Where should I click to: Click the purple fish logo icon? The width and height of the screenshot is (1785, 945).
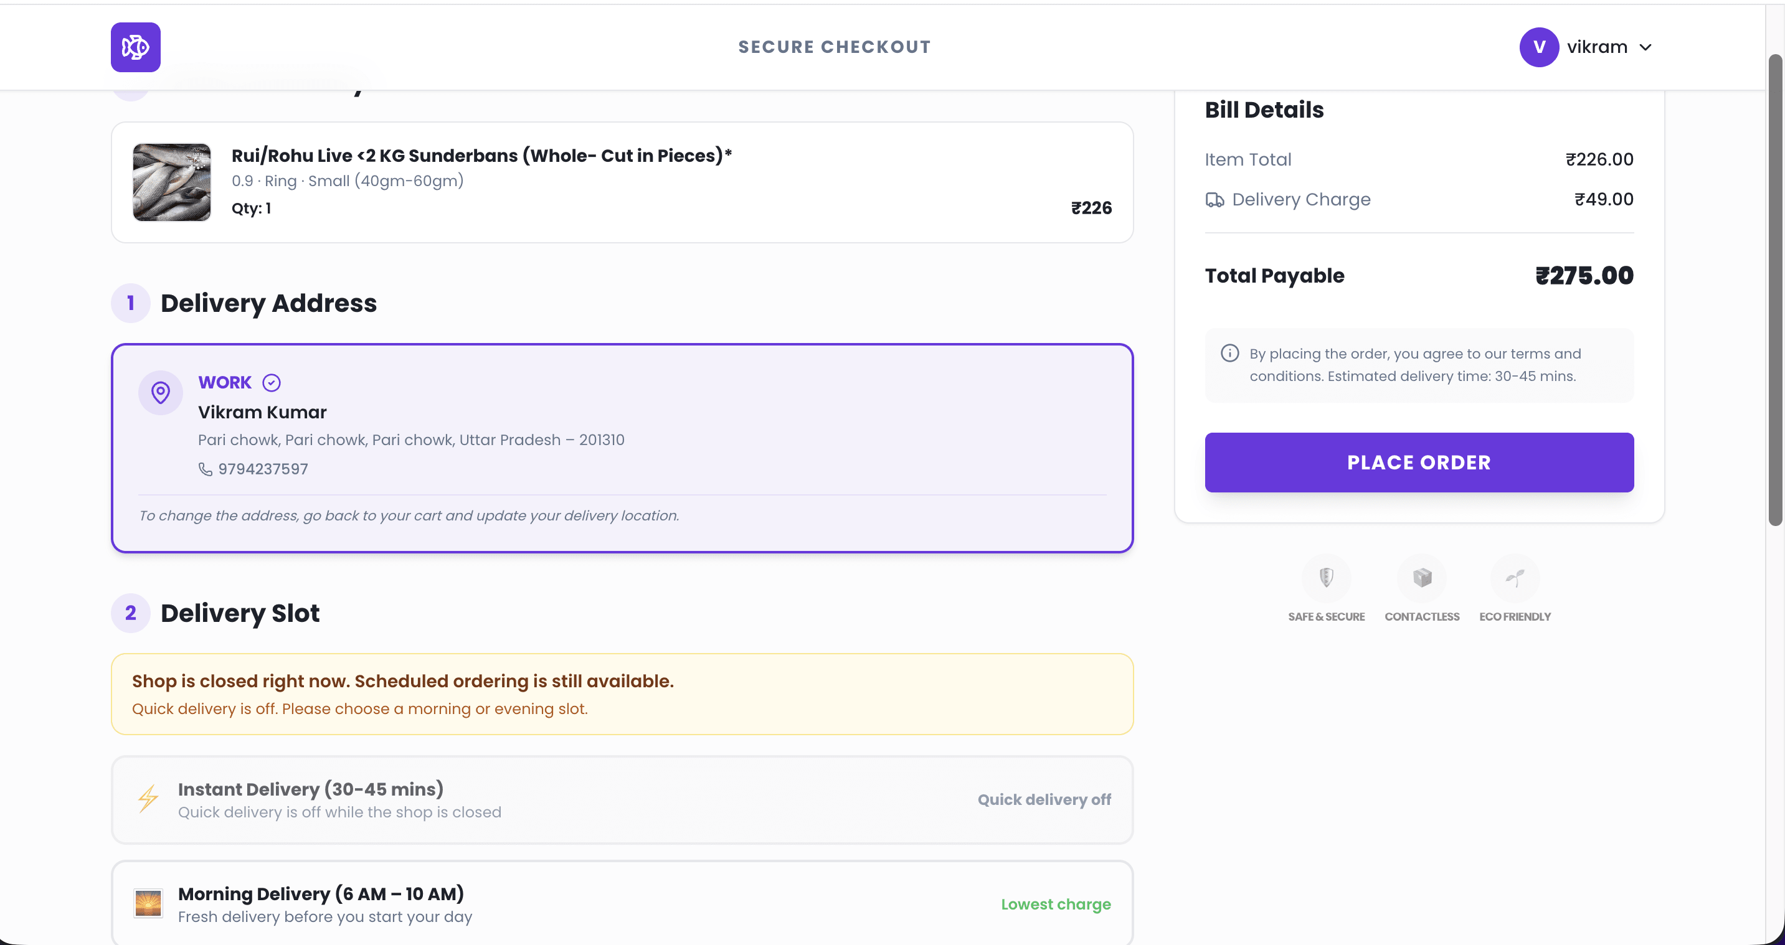click(135, 47)
